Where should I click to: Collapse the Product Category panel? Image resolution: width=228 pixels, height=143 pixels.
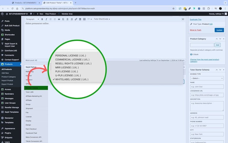217,39
